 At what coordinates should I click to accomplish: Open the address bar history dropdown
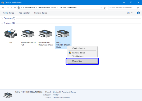[101, 8]
